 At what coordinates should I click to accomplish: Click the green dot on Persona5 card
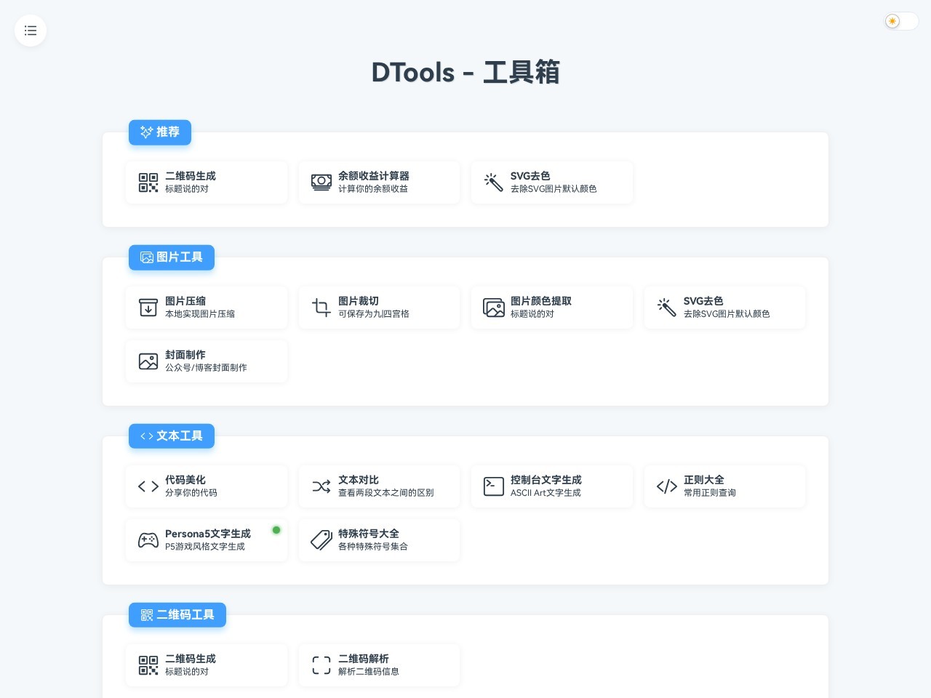tap(276, 530)
